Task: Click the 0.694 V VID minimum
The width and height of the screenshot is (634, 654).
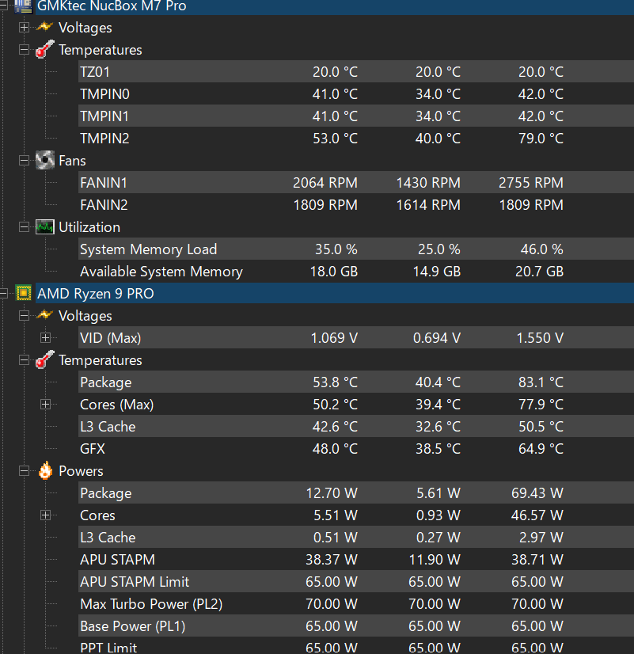Action: pyautogui.click(x=437, y=338)
